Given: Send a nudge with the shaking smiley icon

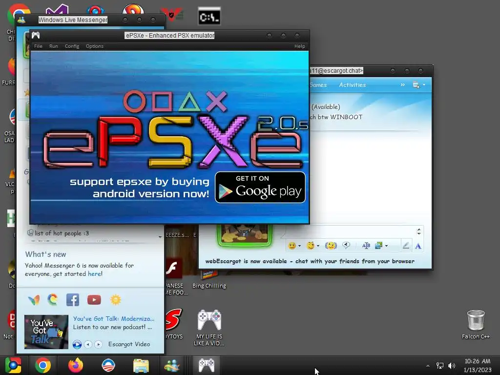Looking at the screenshot, I should point(331,246).
